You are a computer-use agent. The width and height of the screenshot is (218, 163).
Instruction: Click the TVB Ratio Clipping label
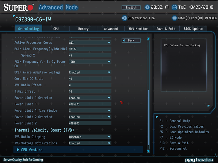[30, 137]
